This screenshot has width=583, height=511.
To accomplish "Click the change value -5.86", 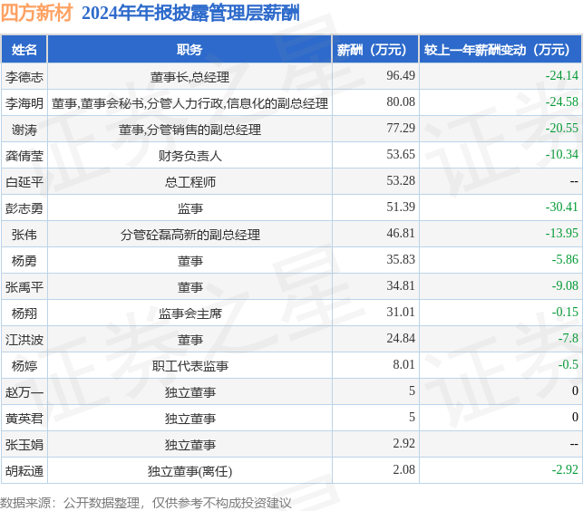I will 565,259.
